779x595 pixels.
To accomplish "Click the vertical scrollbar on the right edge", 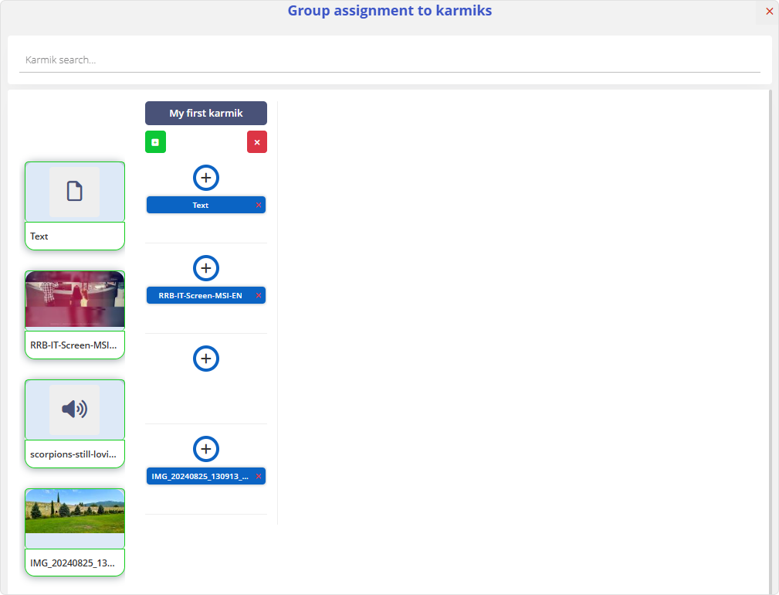I will click(x=770, y=340).
